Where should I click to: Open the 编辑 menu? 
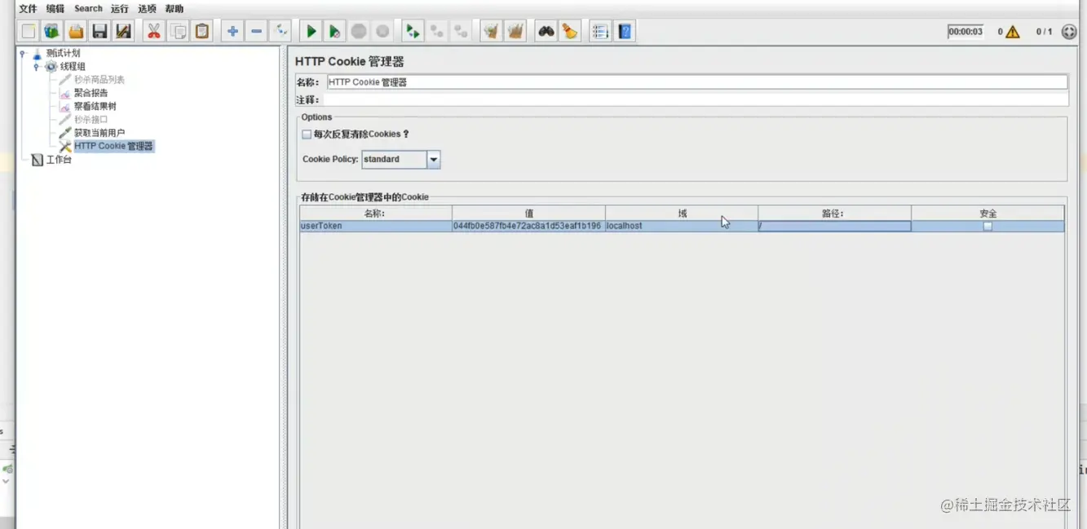pyautogui.click(x=55, y=9)
